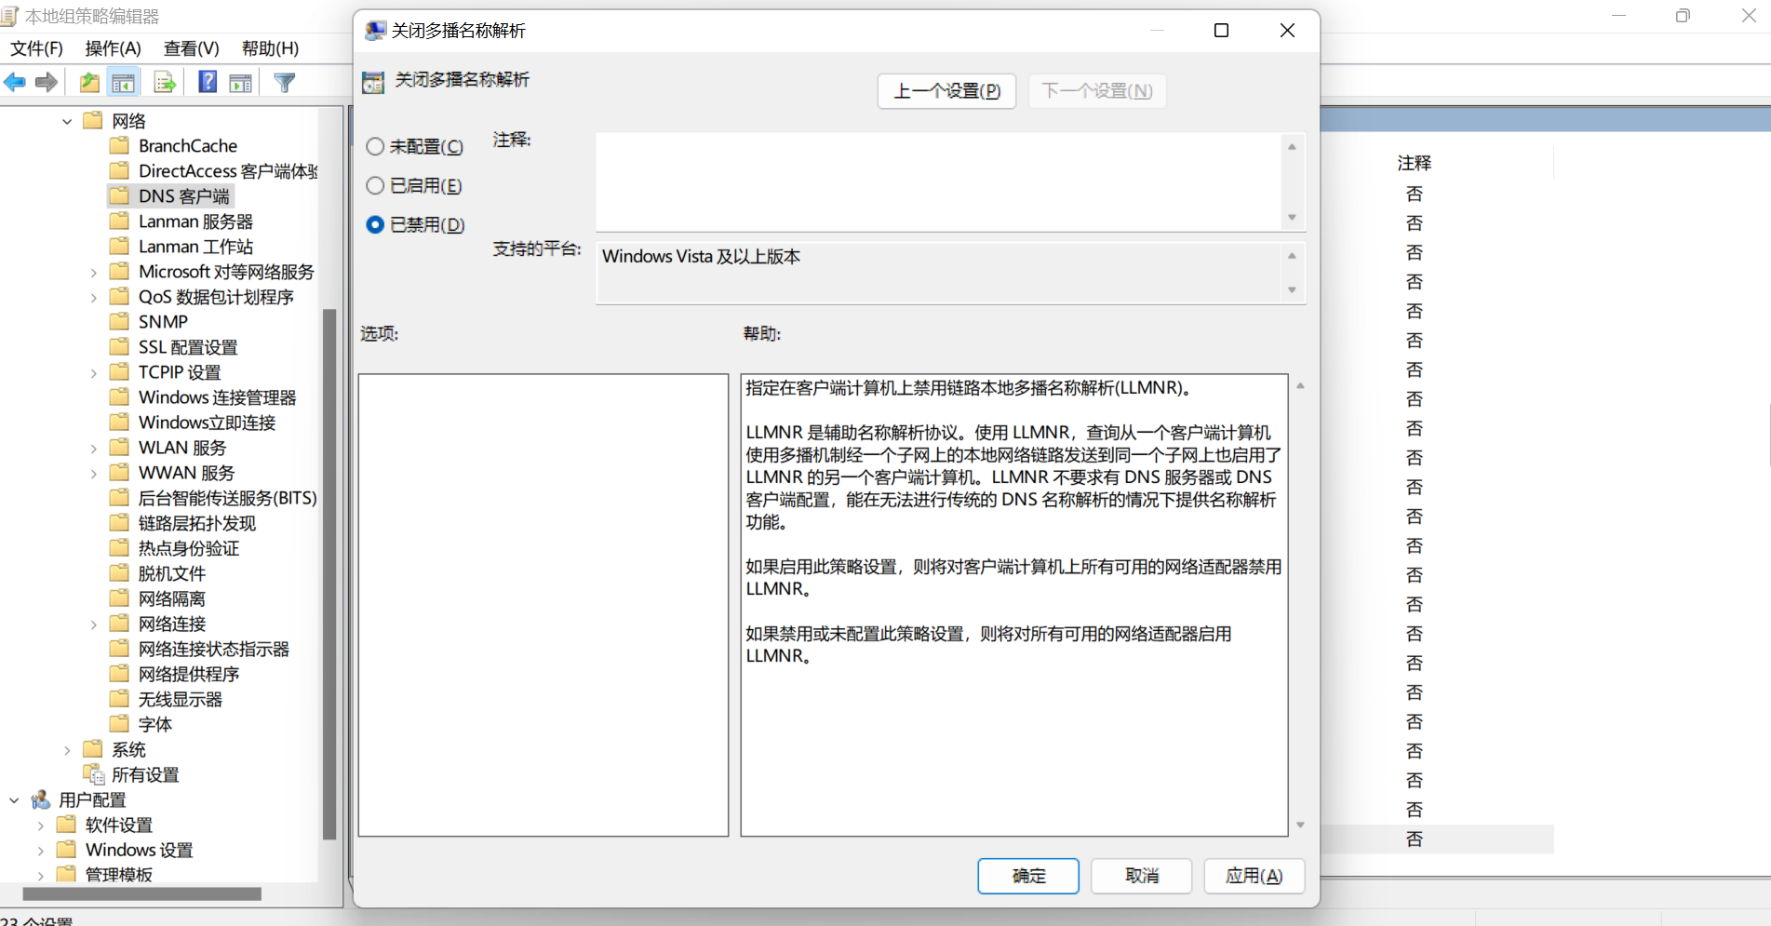Click the show/hide action pane icon
This screenshot has height=926, width=1771.
point(241,83)
